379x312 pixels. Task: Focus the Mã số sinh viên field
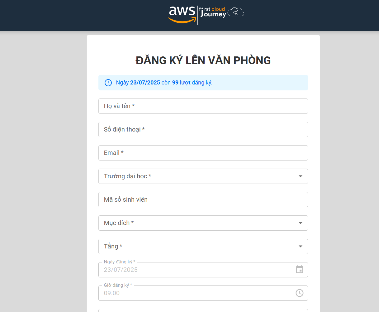(203, 200)
